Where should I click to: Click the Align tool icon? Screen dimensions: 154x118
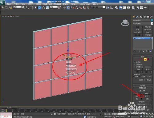point(111,8)
